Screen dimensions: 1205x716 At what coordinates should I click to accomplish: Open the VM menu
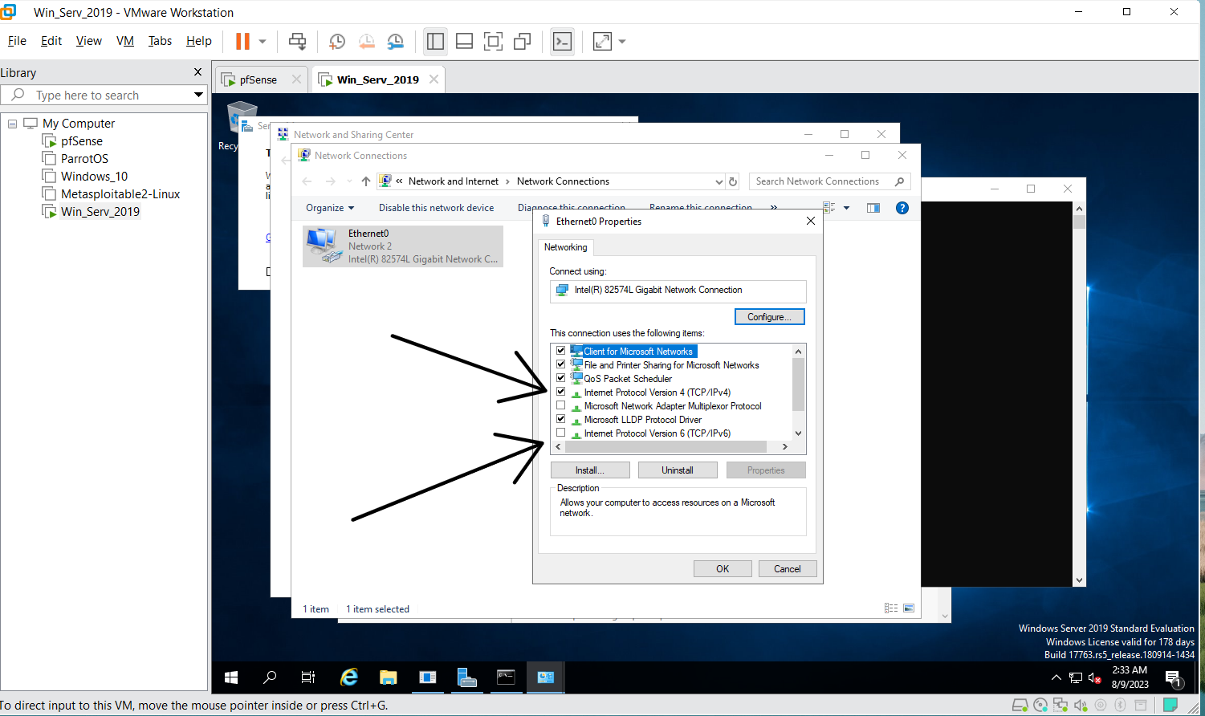tap(125, 41)
